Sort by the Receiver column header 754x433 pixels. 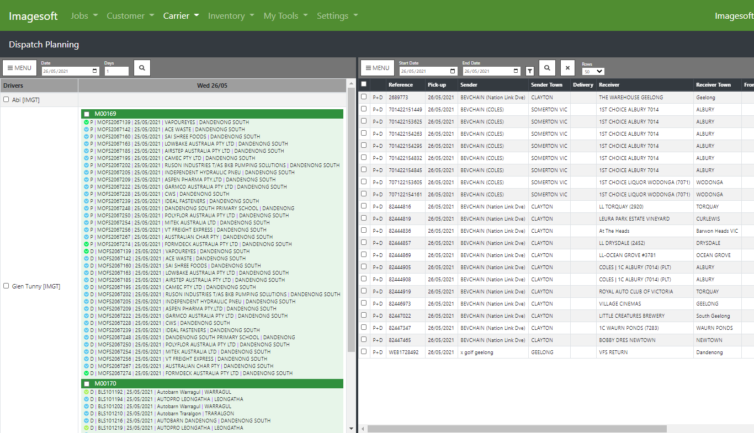[609, 85]
